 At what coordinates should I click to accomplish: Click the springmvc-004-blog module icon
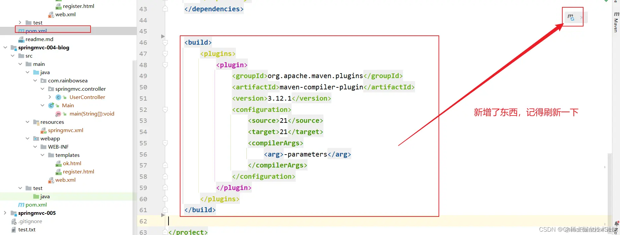click(14, 48)
